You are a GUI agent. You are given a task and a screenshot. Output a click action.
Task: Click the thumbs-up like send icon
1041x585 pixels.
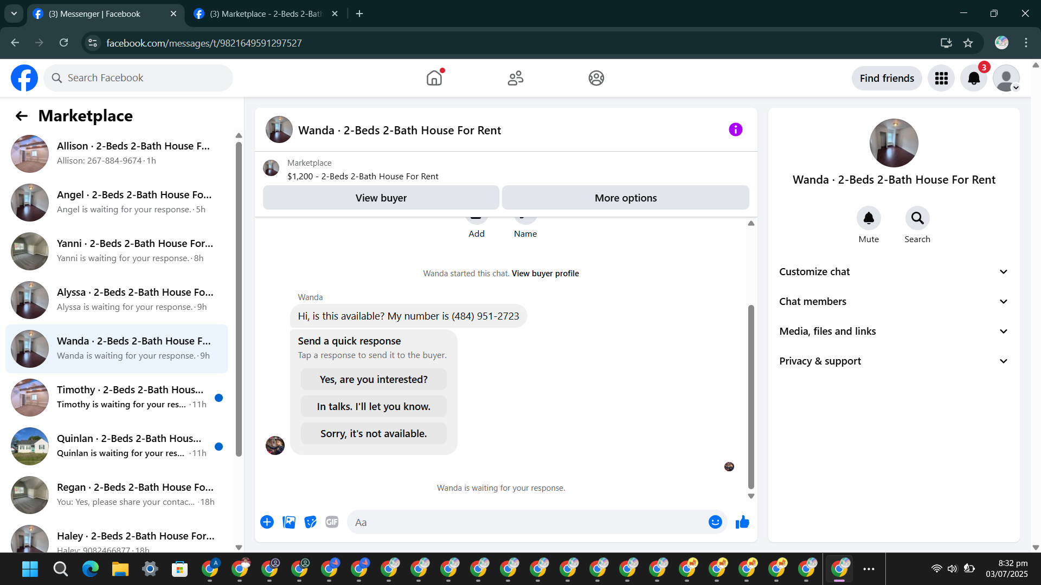pyautogui.click(x=742, y=522)
